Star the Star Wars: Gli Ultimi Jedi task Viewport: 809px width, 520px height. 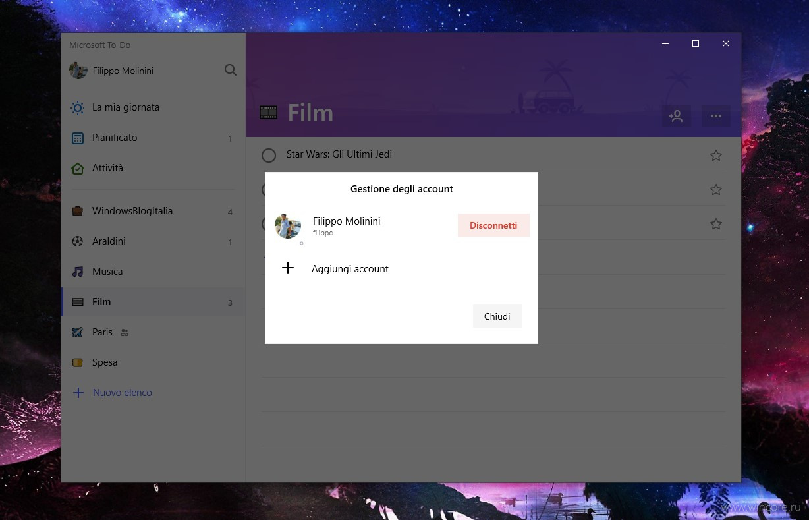[x=716, y=156]
